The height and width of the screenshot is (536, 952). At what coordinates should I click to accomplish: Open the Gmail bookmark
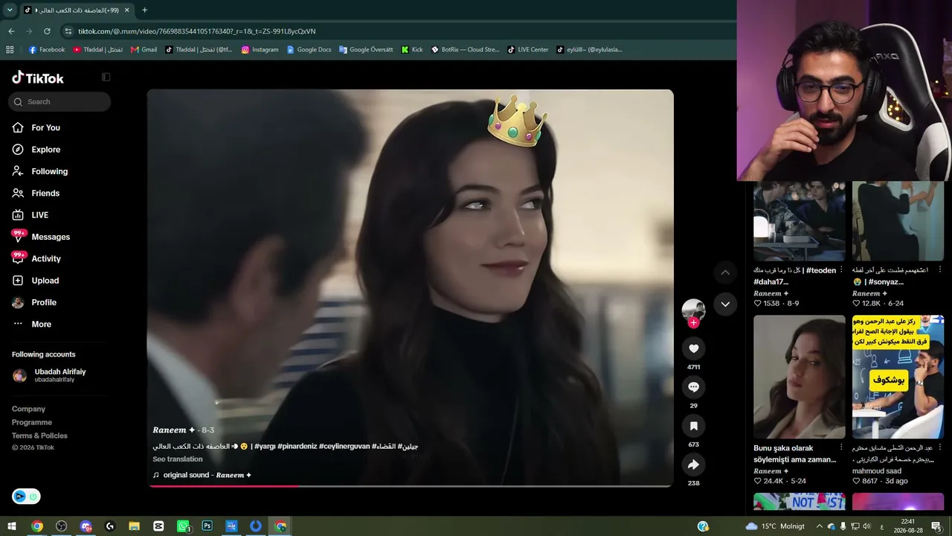144,50
